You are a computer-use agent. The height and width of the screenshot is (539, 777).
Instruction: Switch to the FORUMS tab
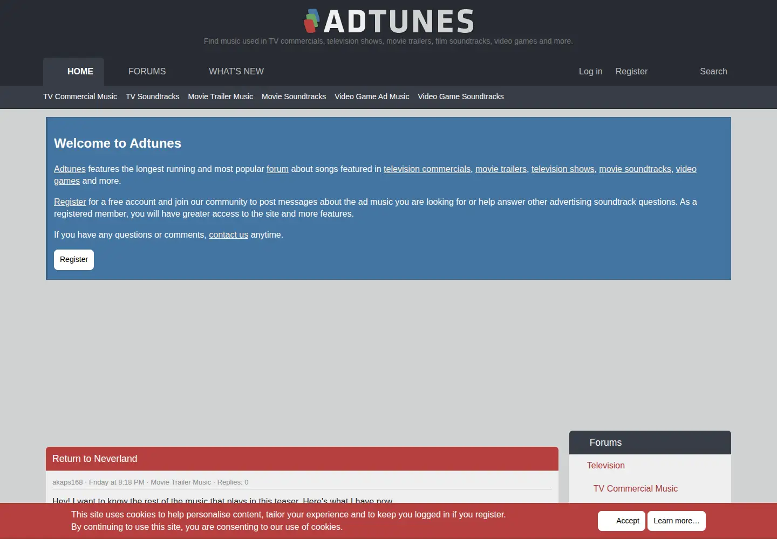pyautogui.click(x=147, y=72)
